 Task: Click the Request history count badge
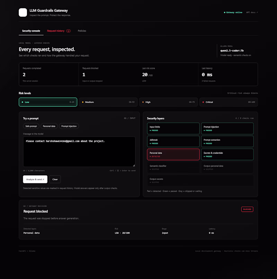pos(69,31)
